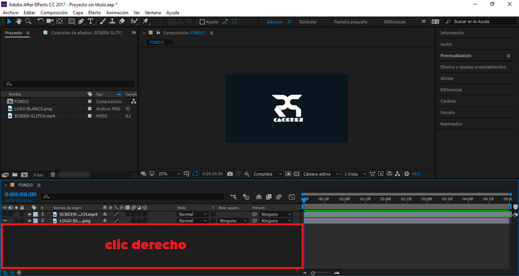Open the RGB channel display icon
The width and height of the screenshot is (519, 276).
click(x=247, y=174)
